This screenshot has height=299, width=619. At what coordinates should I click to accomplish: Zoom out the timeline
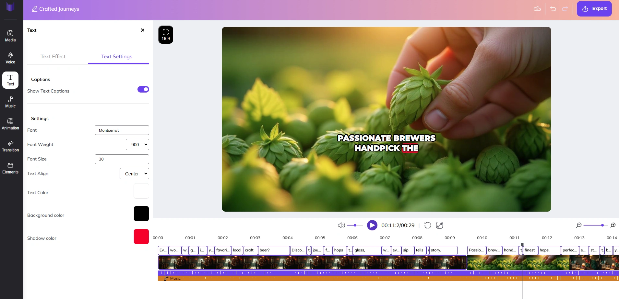tap(579, 225)
